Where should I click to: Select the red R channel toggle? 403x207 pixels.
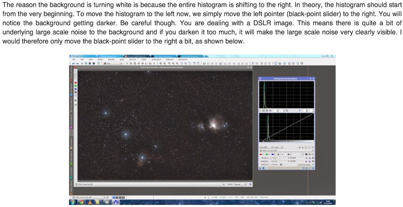pyautogui.click(x=262, y=154)
